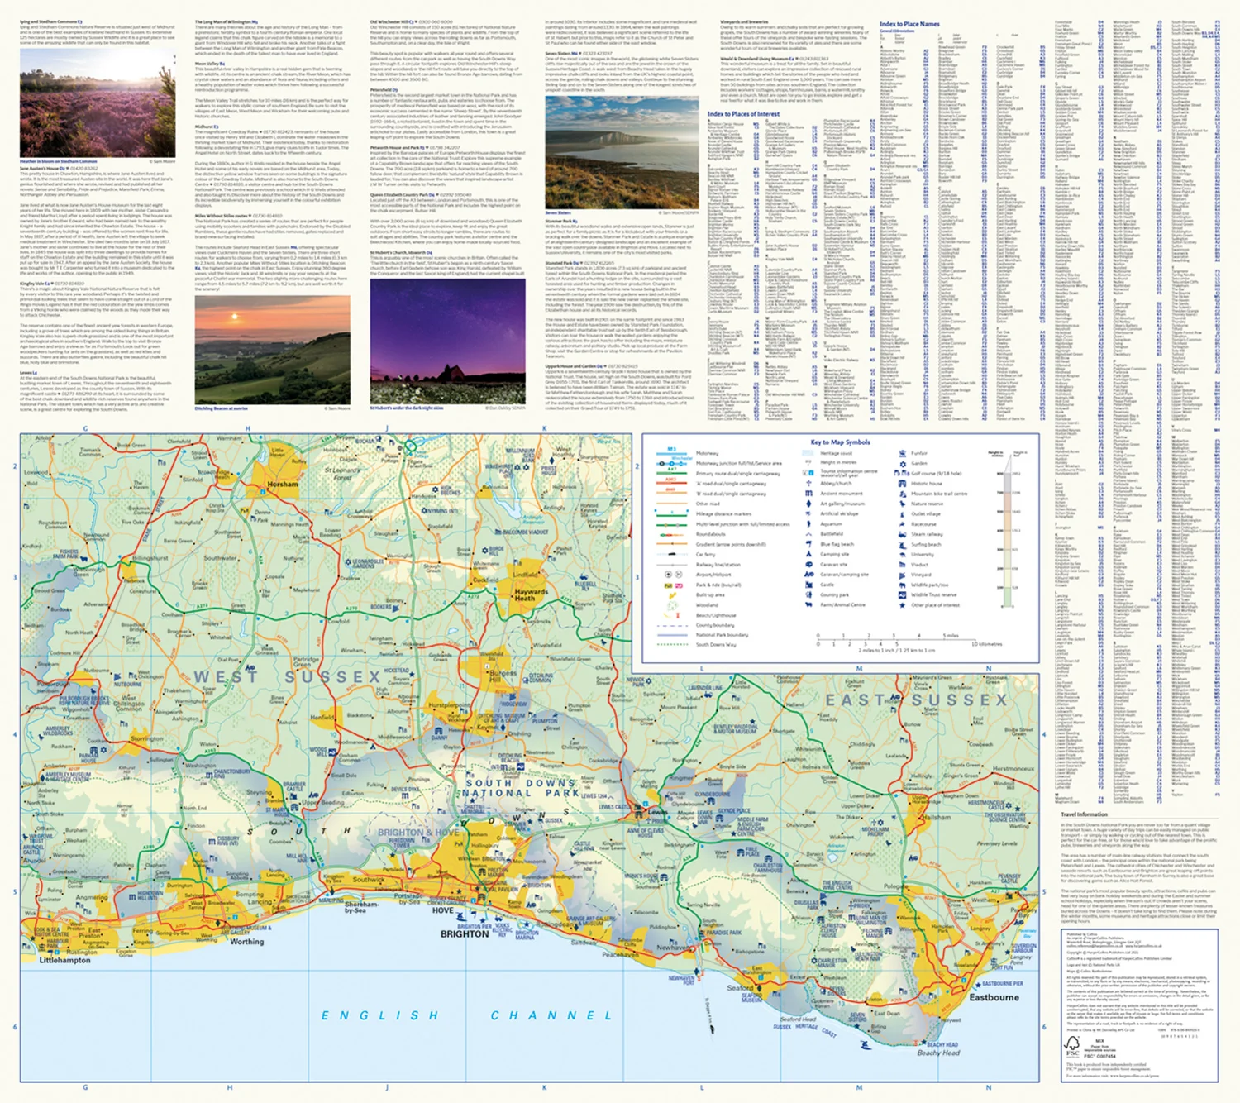Click the Wildlife Trust reserve symbol
This screenshot has width=1240, height=1103.
[902, 594]
